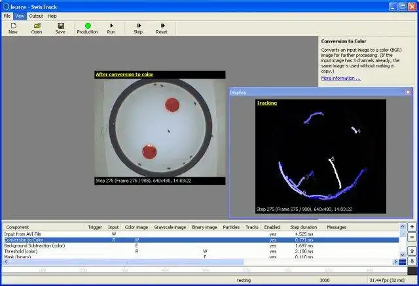419x286 pixels.
Task: Click the '2.100 ms' step duration cell
Action: pos(304,251)
